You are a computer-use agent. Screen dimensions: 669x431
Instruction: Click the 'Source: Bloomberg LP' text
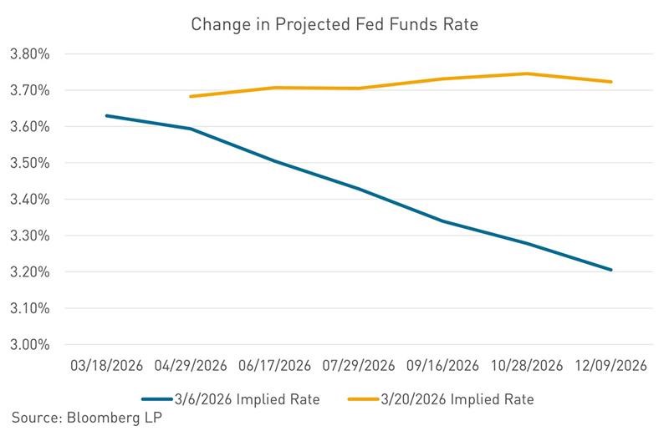click(x=86, y=418)
